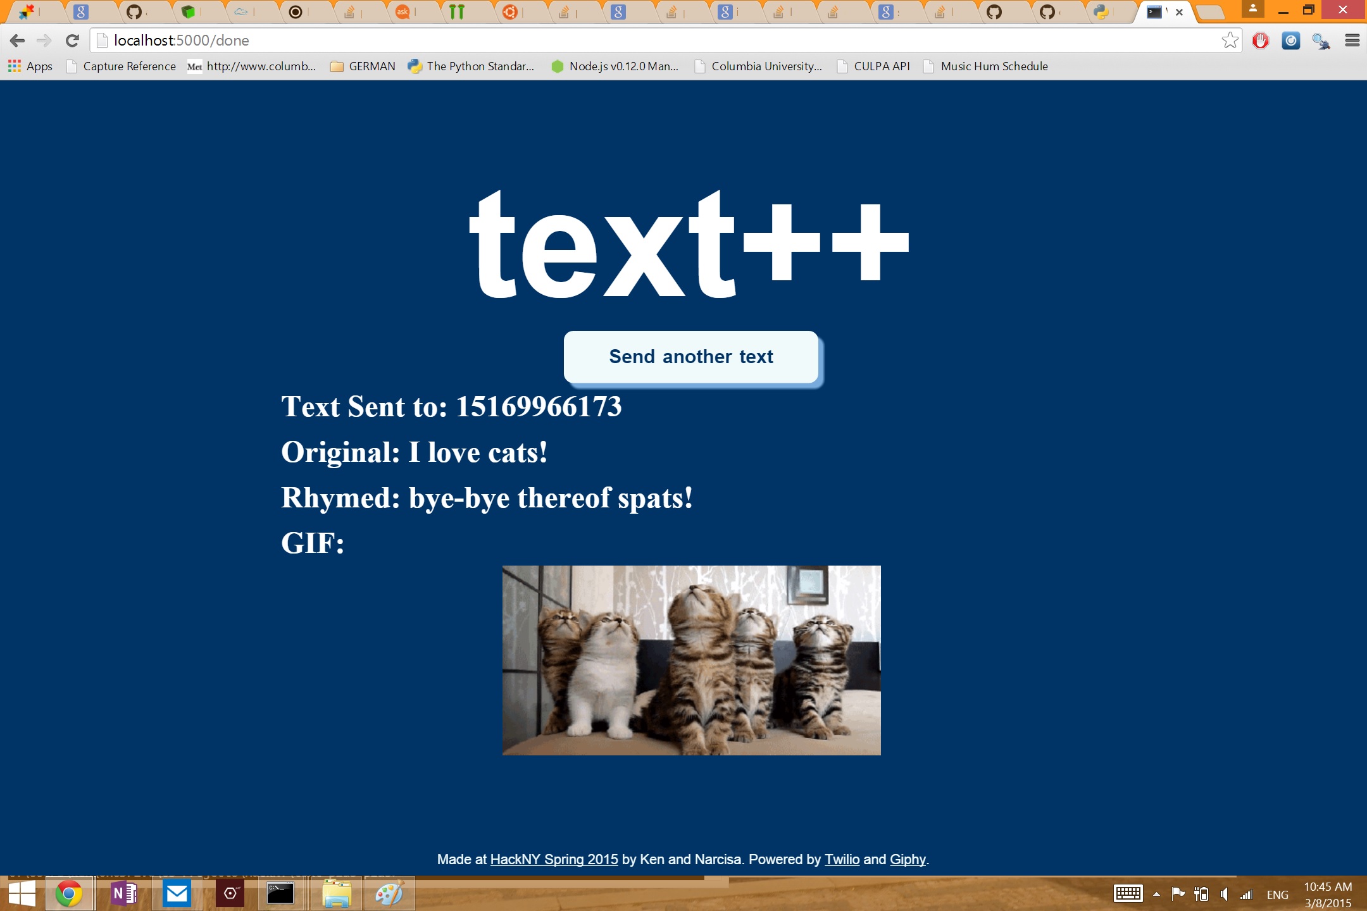Bookmark this page using the star icon

(x=1230, y=41)
